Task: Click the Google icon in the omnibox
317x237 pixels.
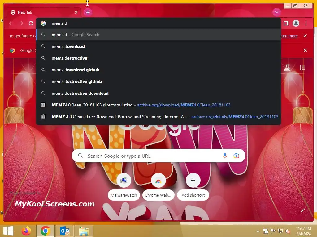Action: [43, 23]
